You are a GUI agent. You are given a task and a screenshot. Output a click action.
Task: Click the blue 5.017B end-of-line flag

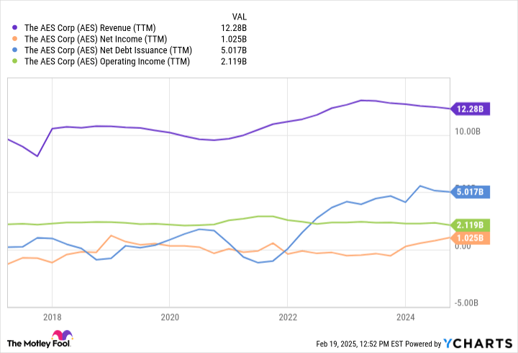pos(471,192)
